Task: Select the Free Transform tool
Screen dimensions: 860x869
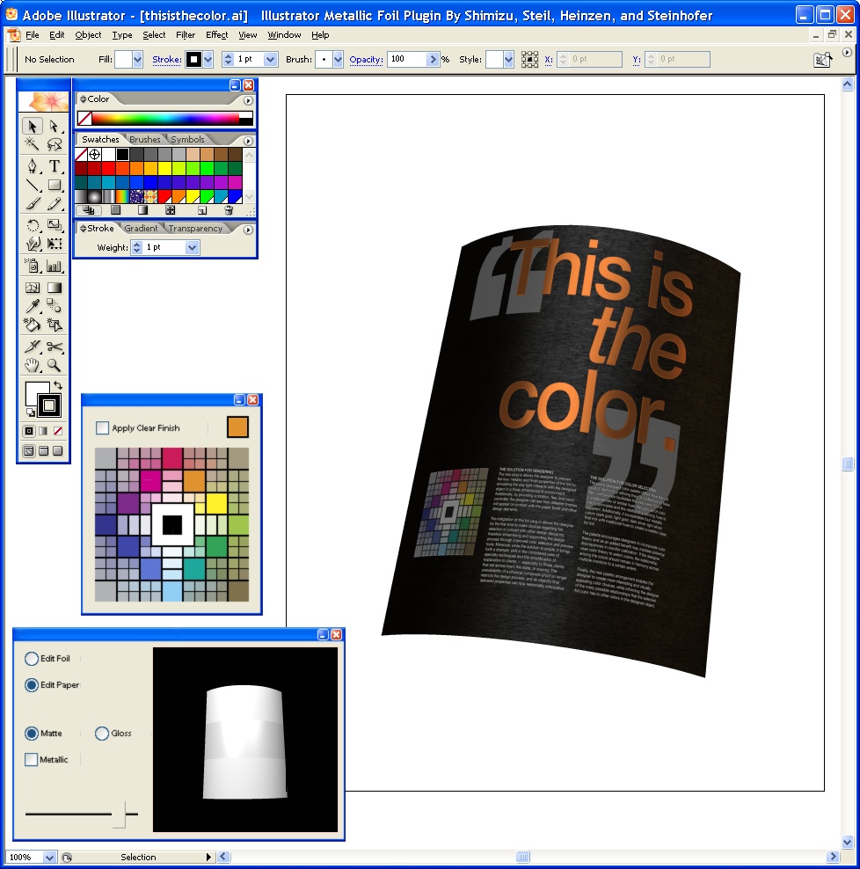Action: [x=55, y=244]
